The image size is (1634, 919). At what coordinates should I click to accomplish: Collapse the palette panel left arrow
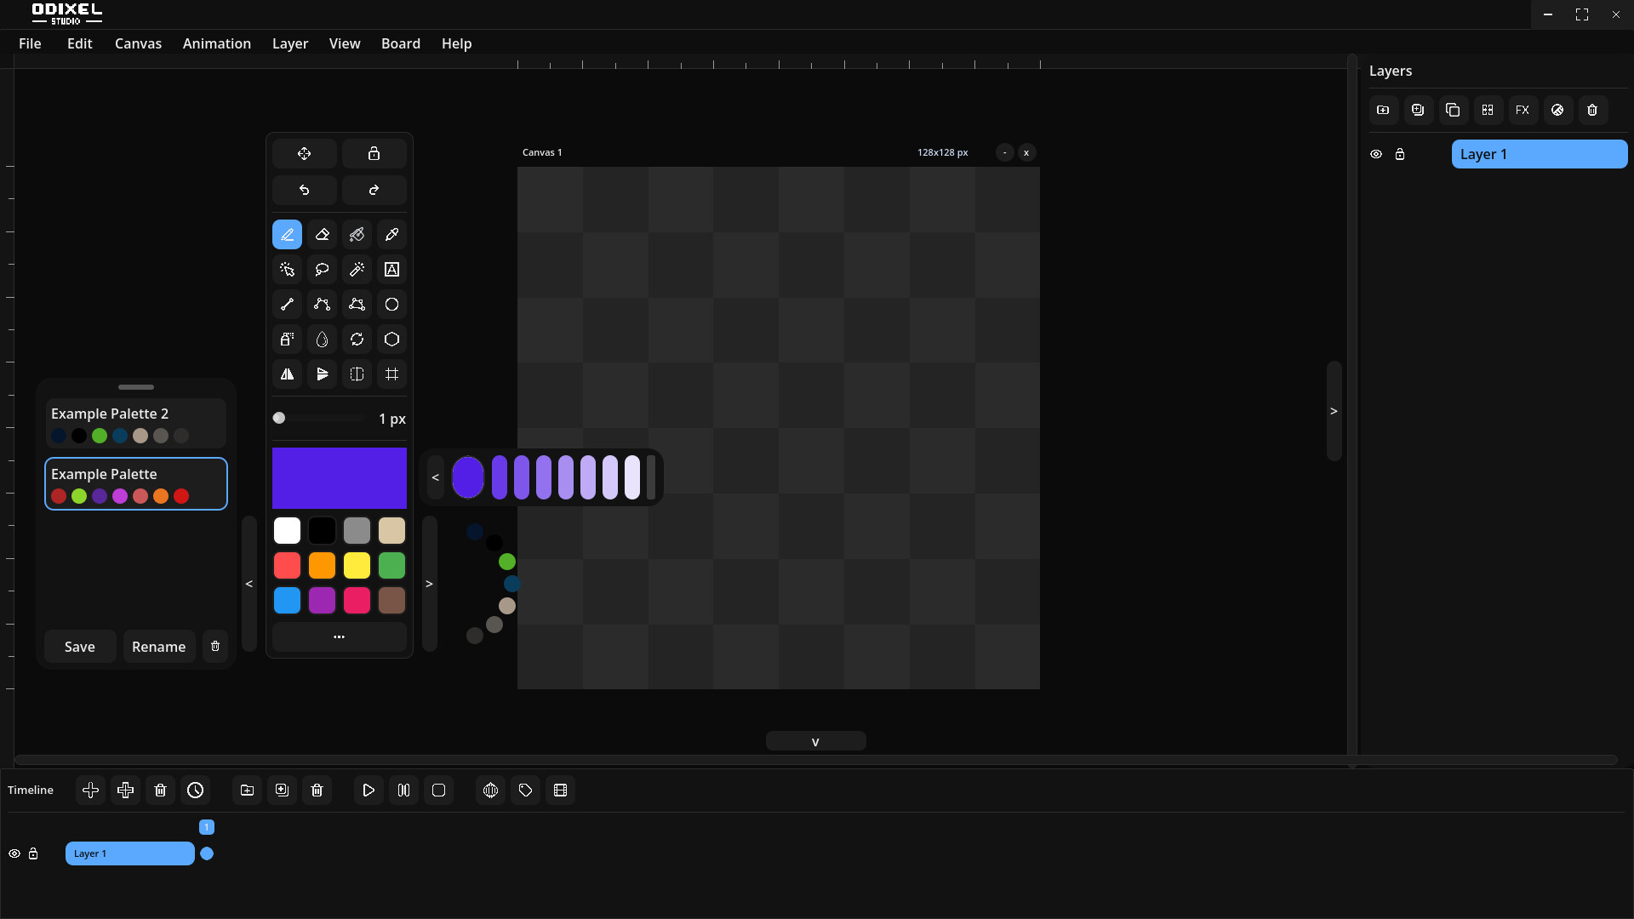[x=249, y=584]
